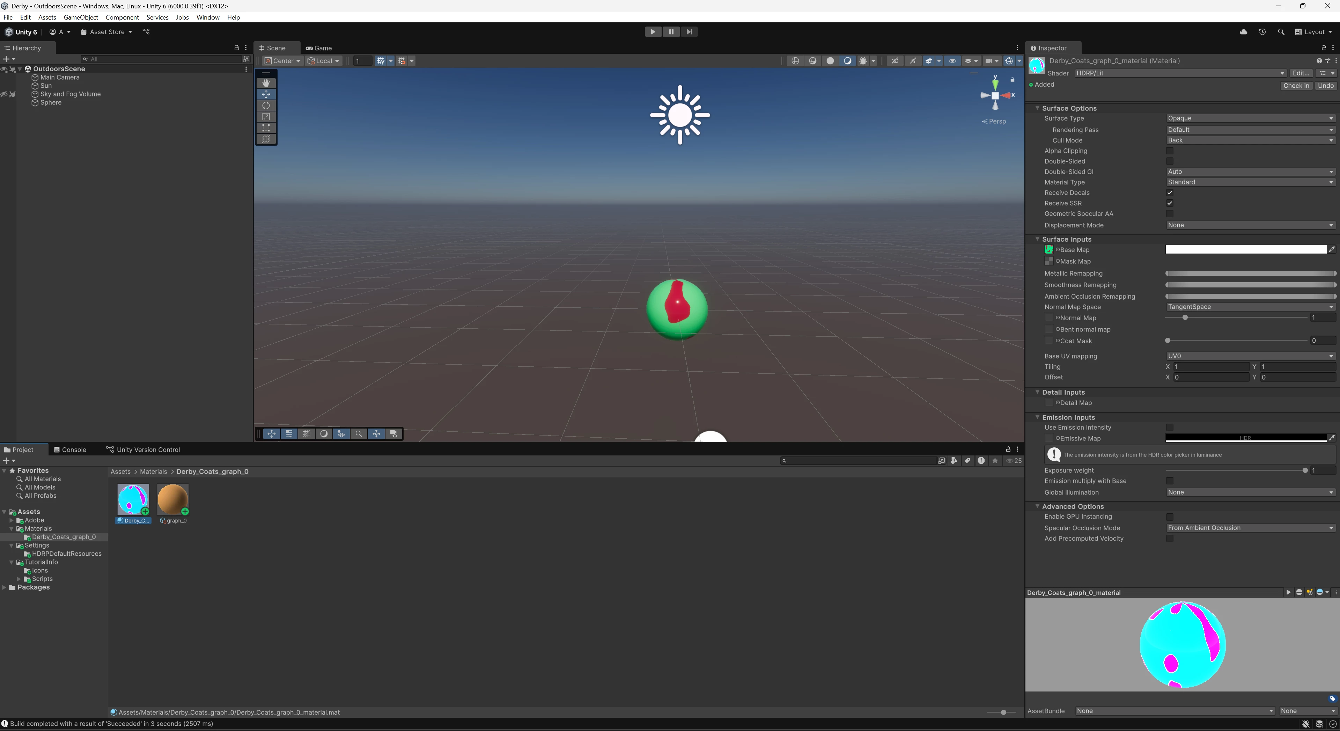
Task: Click the shader Edit... button
Action: (x=1301, y=73)
